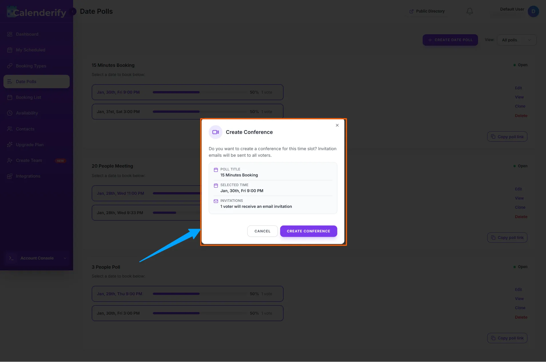Image resolution: width=546 pixels, height=362 pixels.
Task: Click the video camera conference icon
Action: tap(216, 132)
